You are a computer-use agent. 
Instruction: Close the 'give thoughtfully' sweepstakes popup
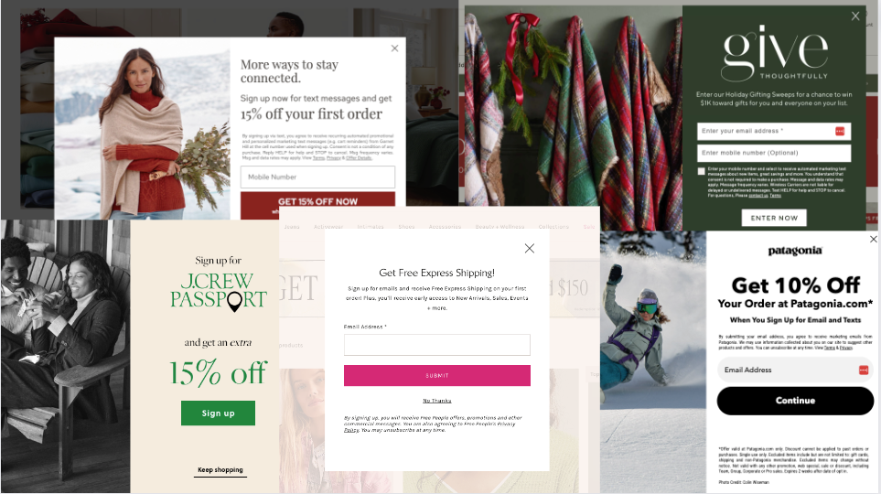coord(855,16)
